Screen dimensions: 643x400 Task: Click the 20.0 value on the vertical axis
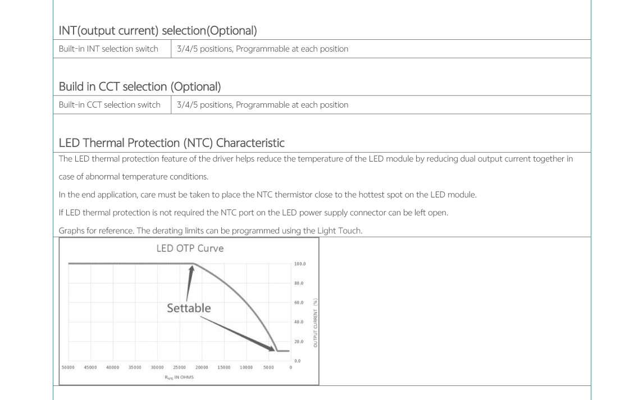pyautogui.click(x=299, y=342)
